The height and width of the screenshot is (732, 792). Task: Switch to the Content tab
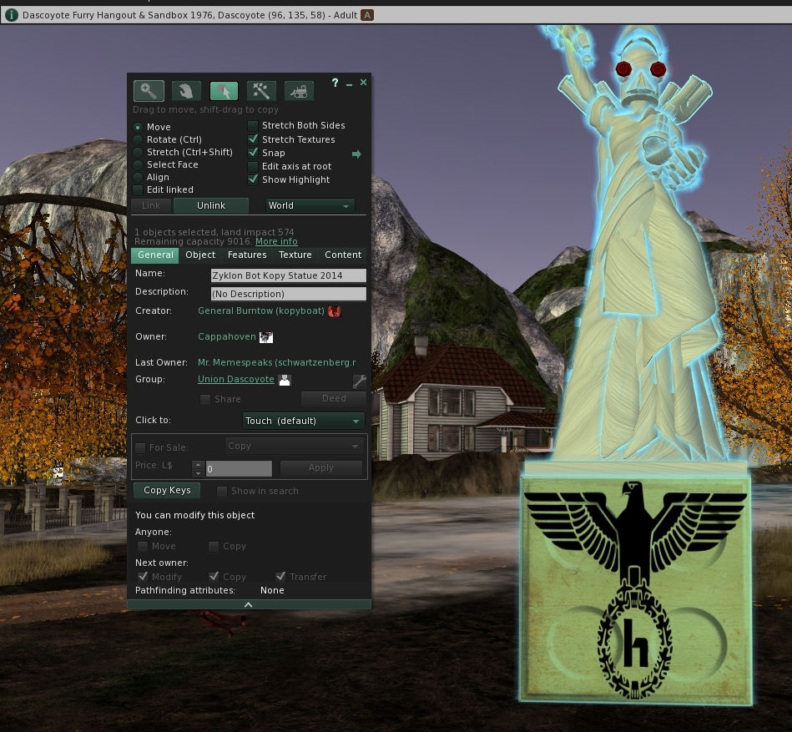[343, 255]
